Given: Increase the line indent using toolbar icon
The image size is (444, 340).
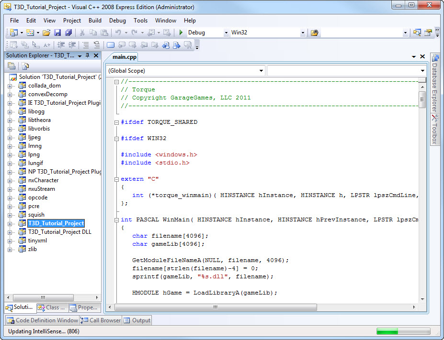Looking at the screenshot, I should coord(73,45).
